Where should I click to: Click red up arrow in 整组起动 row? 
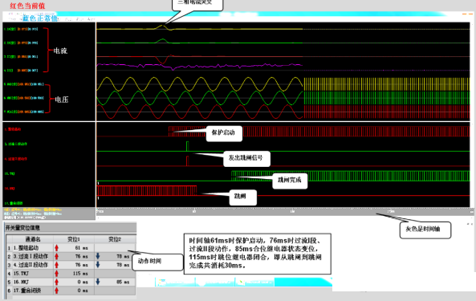(x=56, y=248)
